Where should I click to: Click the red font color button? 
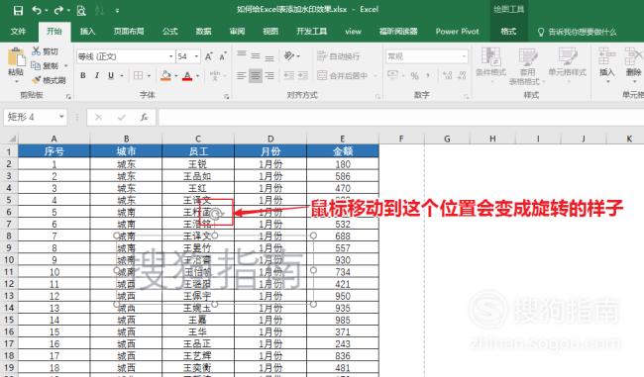187,76
